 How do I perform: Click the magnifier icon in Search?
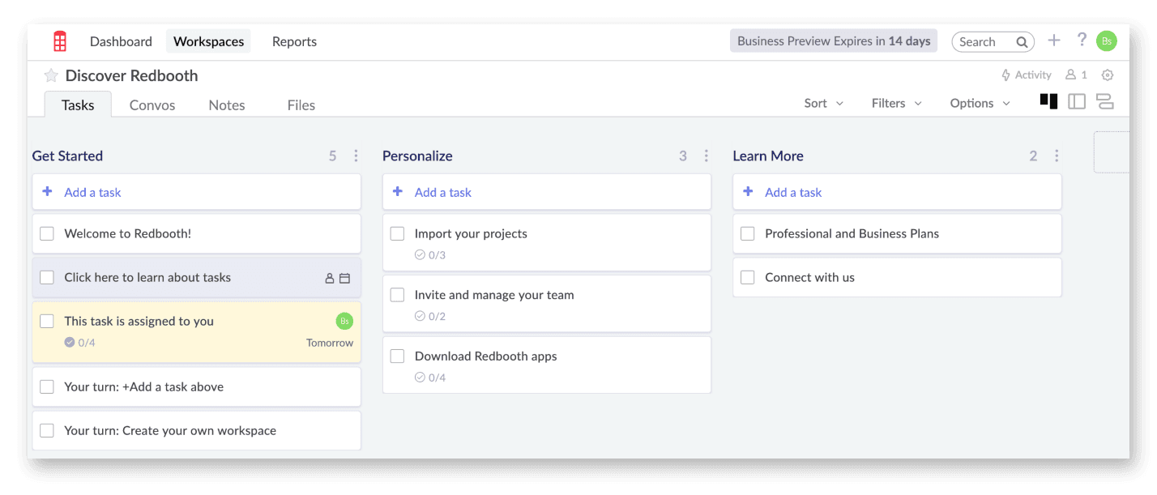[1022, 42]
